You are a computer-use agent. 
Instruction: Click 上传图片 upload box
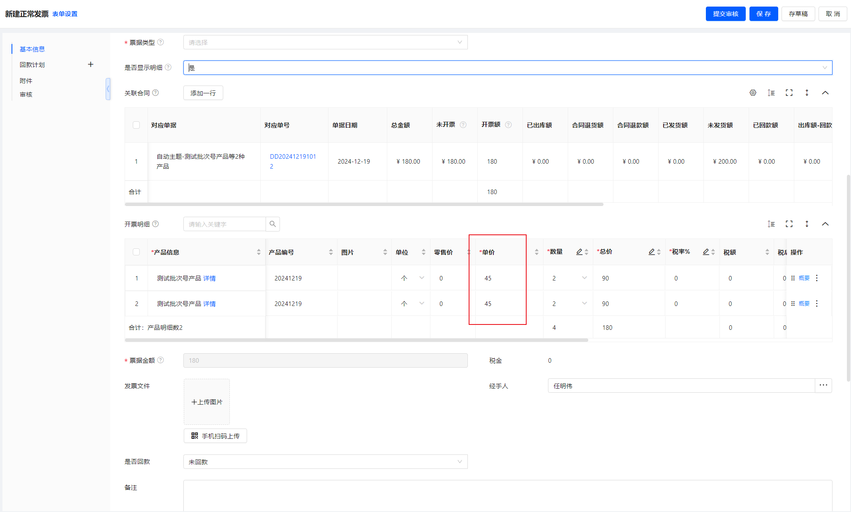pyautogui.click(x=207, y=402)
